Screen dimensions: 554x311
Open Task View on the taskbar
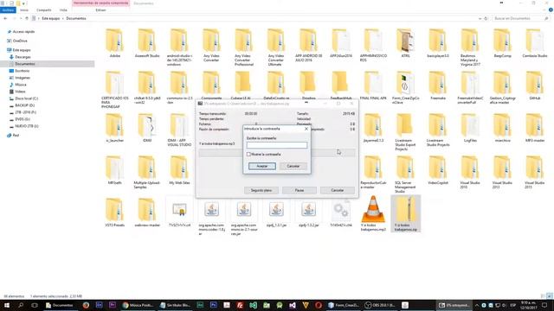click(x=35, y=305)
